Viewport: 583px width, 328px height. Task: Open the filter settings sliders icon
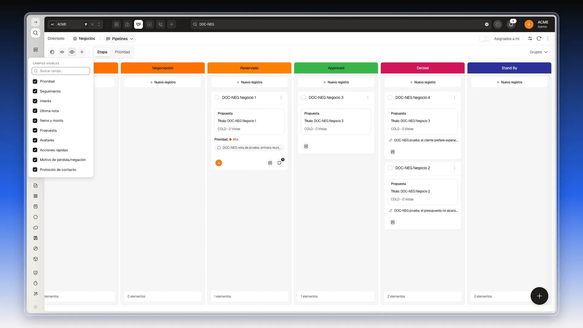pos(530,39)
